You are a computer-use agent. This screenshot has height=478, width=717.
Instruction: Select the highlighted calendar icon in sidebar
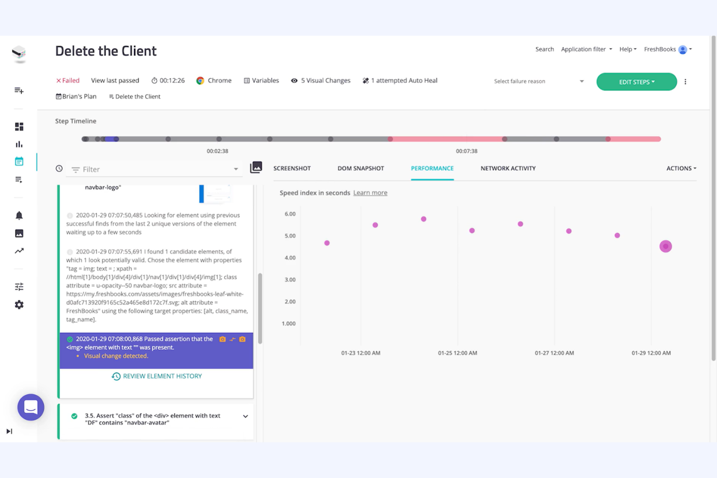tap(19, 161)
